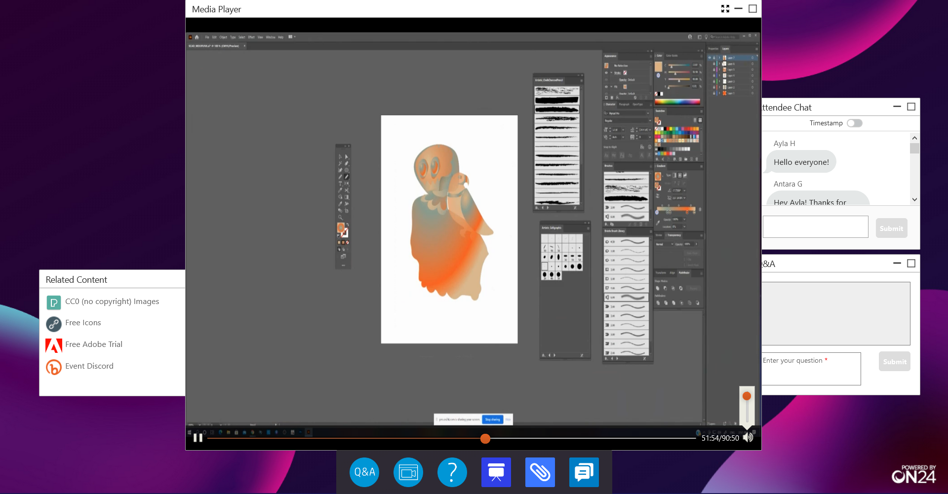Click the Adobe logo icon
The width and height of the screenshot is (948, 494).
54,345
